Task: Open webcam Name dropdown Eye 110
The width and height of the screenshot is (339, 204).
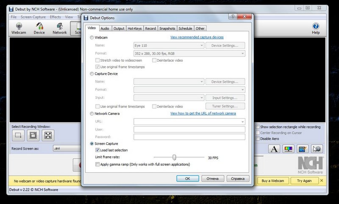Action: [x=169, y=46]
